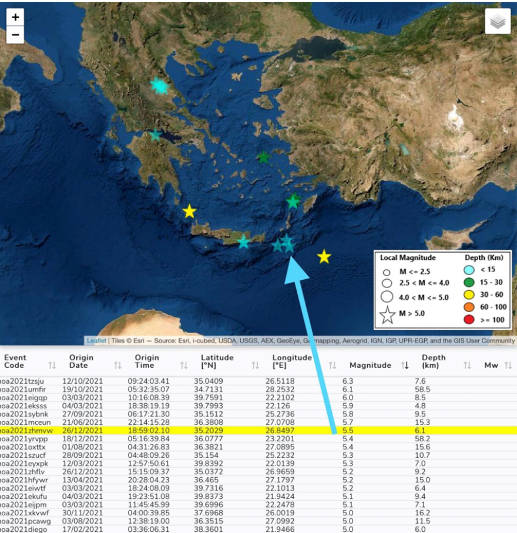Image resolution: width=517 pixels, height=533 pixels.
Task: Click the cyan star near Gulf of Corinth
Action: 155,135
